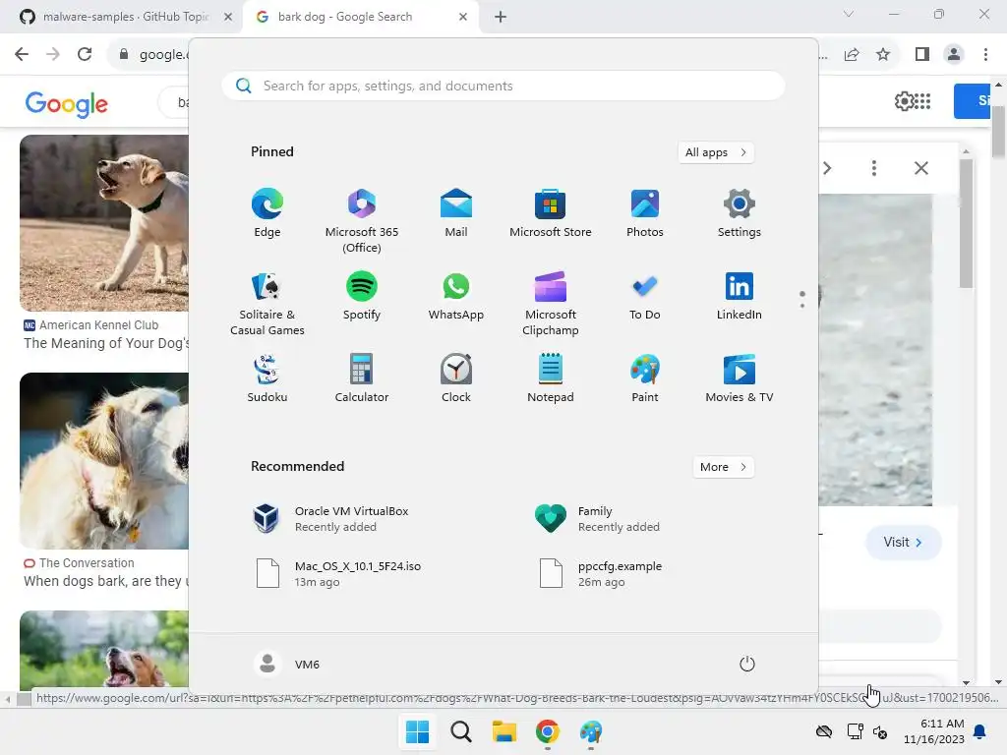The width and height of the screenshot is (1007, 755).
Task: Reload the Chrome page
Action: pyautogui.click(x=85, y=54)
